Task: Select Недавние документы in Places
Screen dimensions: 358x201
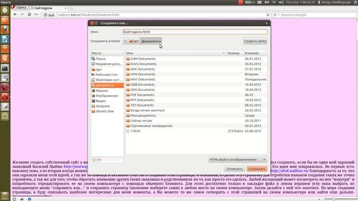Action: click(x=107, y=64)
